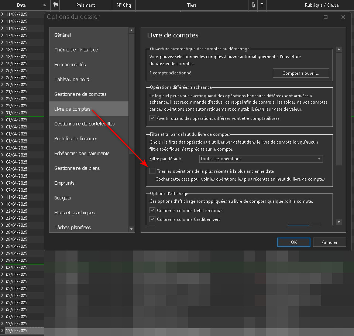Click the T column header
The width and height of the screenshot is (354, 336).
[262, 5]
